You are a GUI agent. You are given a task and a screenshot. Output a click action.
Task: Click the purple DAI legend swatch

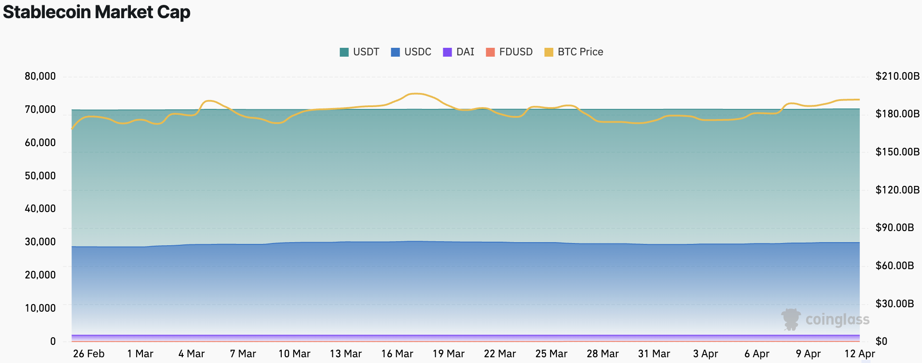click(x=447, y=52)
